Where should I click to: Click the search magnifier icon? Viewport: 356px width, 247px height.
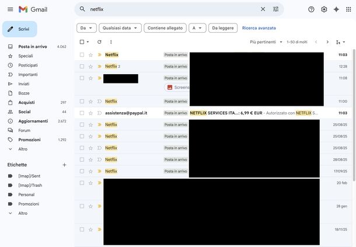point(82,9)
